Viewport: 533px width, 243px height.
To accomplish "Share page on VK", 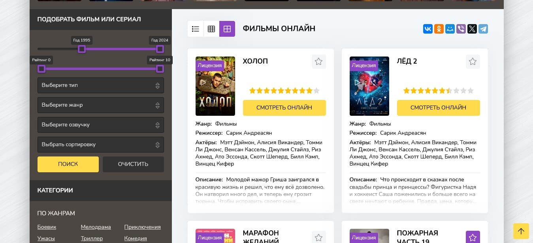I will [x=428, y=29].
